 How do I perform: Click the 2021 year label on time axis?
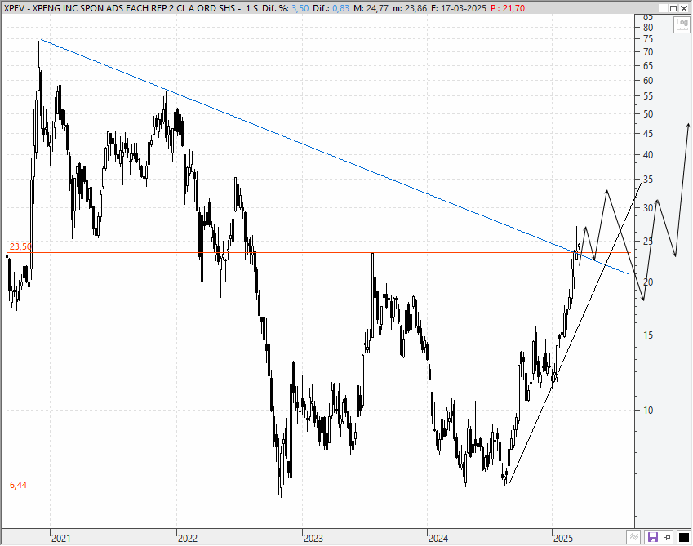click(x=60, y=538)
